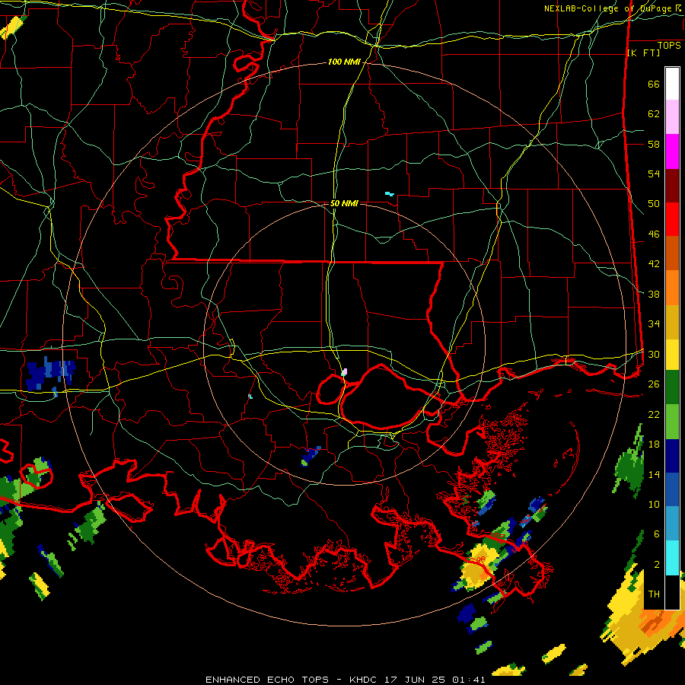Click the '26' legend value
Screen dimensions: 685x685
pos(654,384)
